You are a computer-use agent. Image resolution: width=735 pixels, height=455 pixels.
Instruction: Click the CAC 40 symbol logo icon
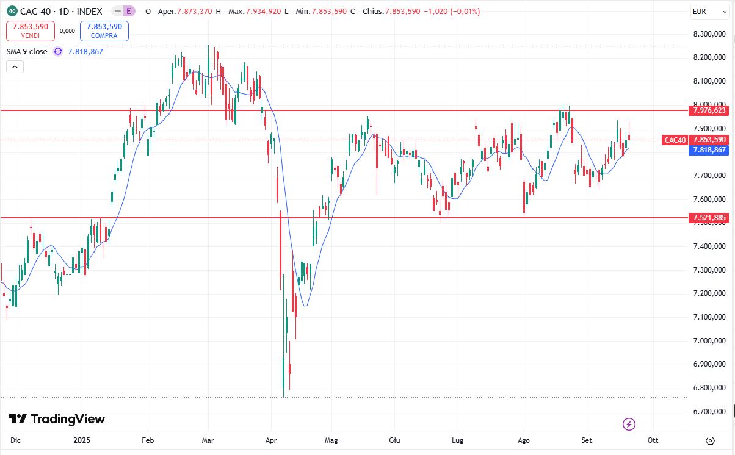coord(11,11)
